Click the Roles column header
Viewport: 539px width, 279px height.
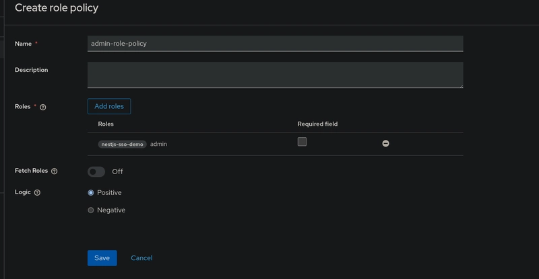click(x=106, y=124)
